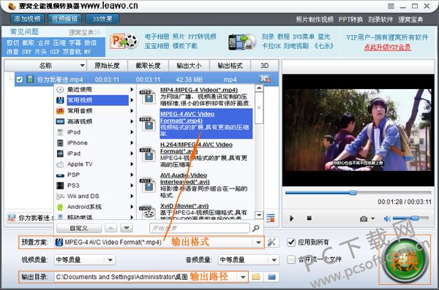The width and height of the screenshot is (439, 290).
Task: Play the preview video
Action: (292, 218)
